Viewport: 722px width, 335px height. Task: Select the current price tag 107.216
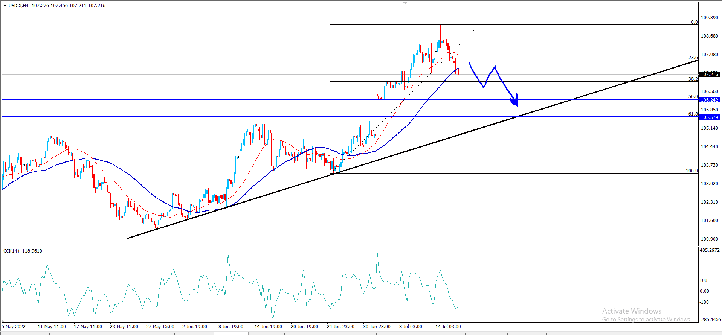[709, 75]
